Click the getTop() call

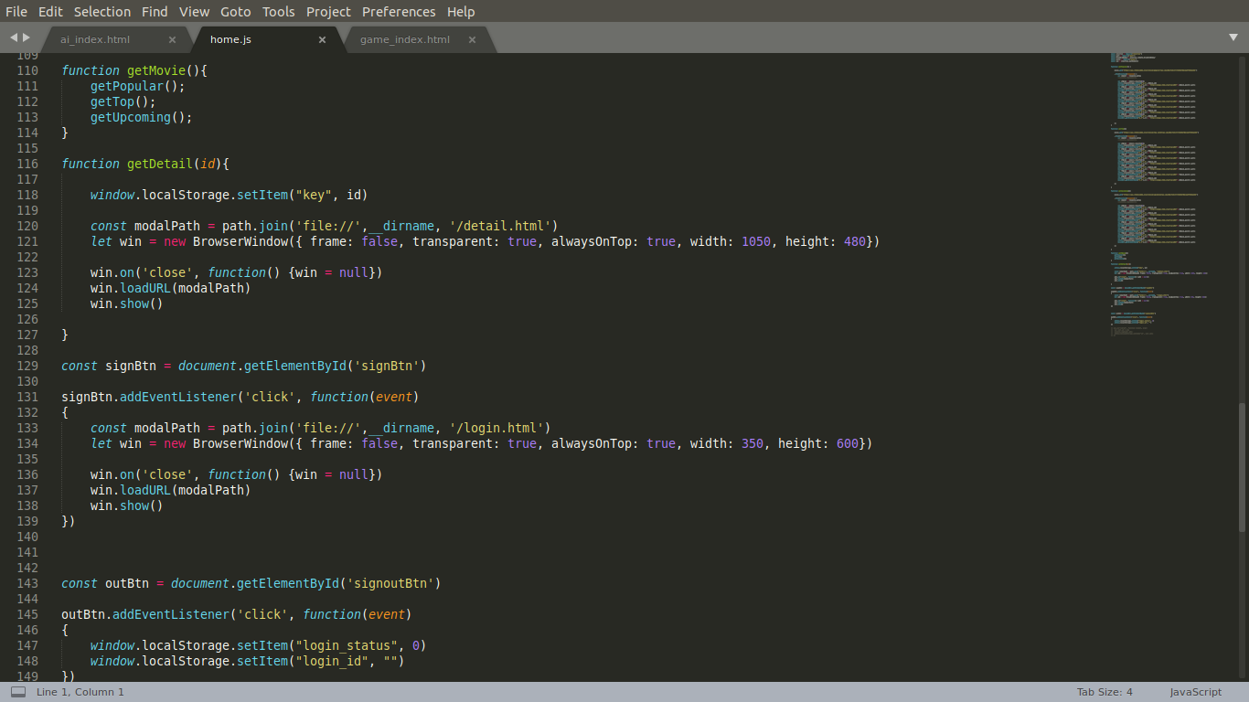123,101
